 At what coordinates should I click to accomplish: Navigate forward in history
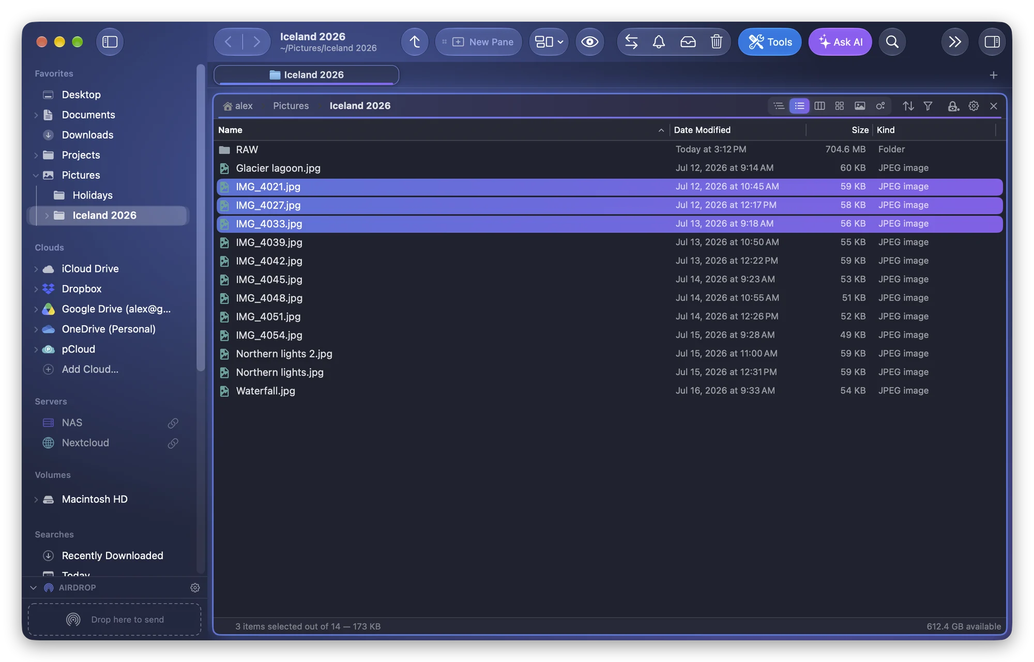[x=256, y=42]
